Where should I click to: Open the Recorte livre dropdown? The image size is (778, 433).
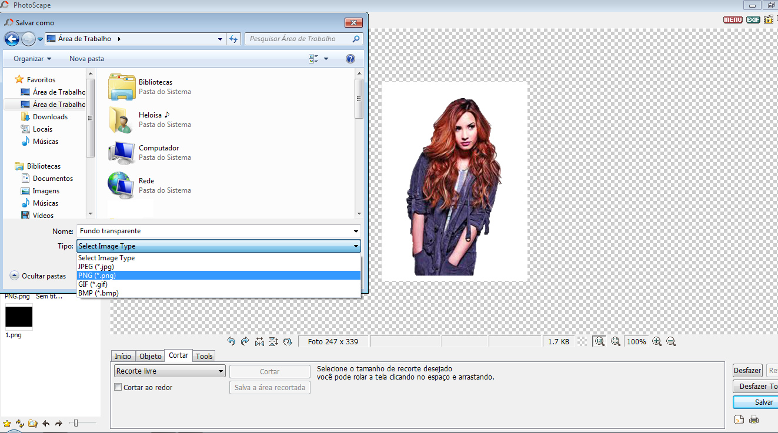[x=169, y=371]
